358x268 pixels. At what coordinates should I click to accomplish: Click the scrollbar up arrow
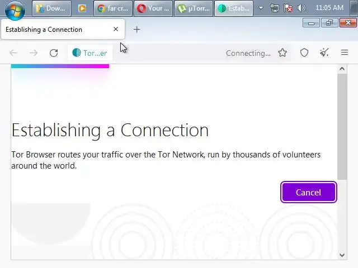(342, 69)
